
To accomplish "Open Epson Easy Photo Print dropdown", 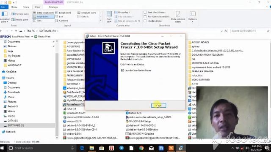I will tap(32, 37).
